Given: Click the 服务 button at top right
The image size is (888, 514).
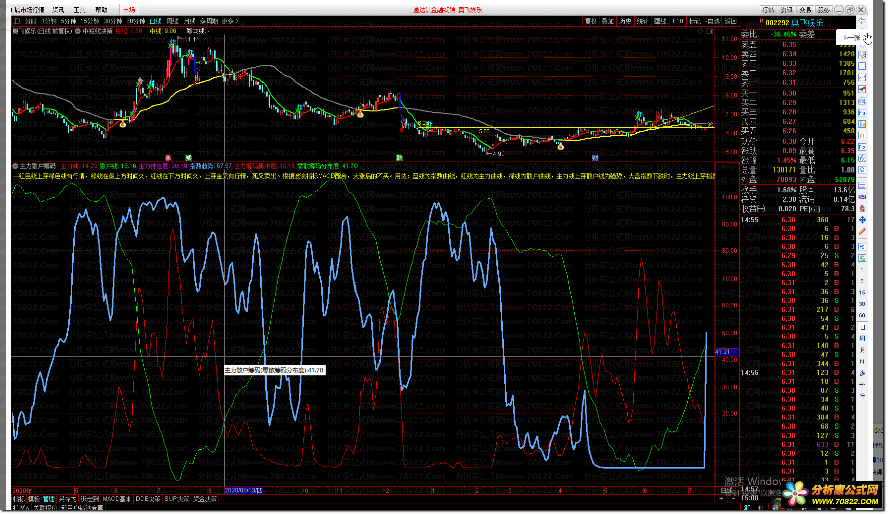Looking at the screenshot, I should [x=824, y=10].
